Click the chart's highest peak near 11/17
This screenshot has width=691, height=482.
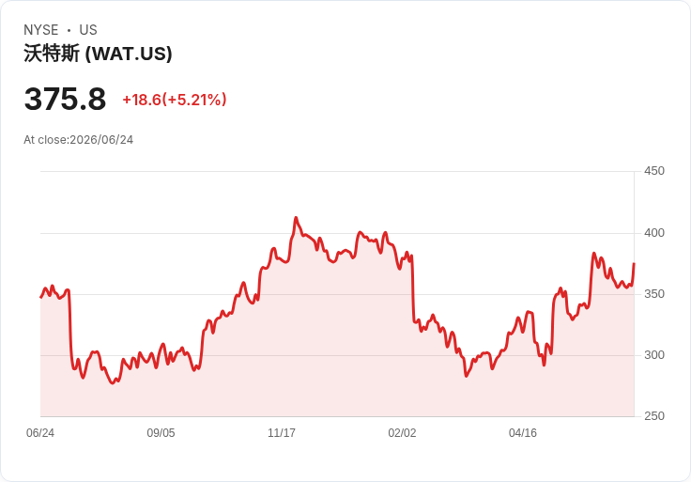(296, 217)
